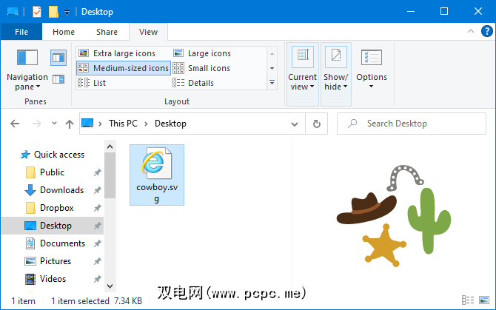Go forward with the Forward arrow
Image resolution: width=496 pixels, height=310 pixels.
pos(37,124)
